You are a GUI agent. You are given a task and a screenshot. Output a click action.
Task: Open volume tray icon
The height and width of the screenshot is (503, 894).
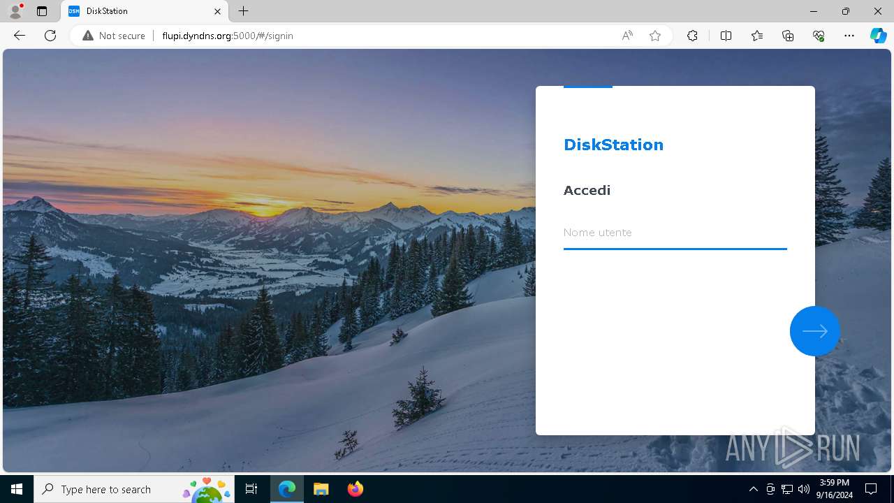click(804, 489)
